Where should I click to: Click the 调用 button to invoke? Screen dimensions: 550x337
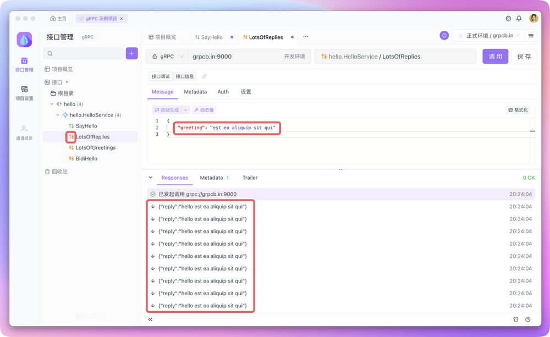495,56
